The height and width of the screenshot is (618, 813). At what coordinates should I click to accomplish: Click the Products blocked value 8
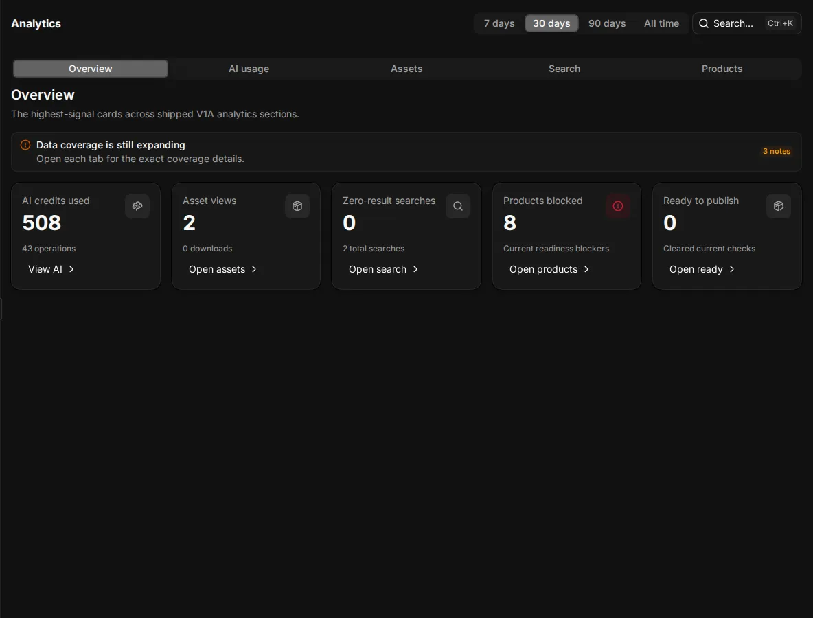coord(509,223)
